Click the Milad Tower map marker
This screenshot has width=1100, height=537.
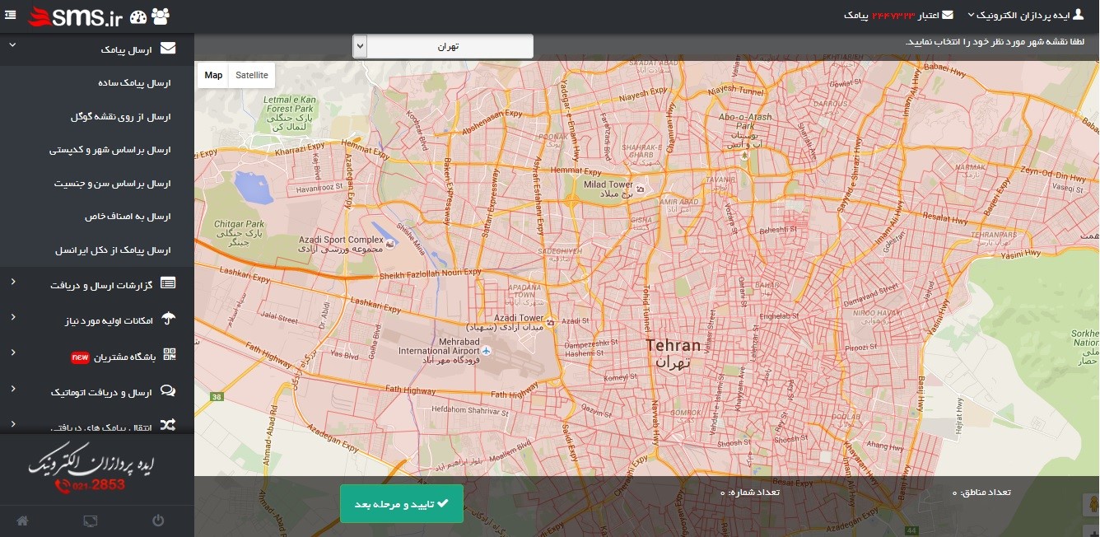[640, 189]
